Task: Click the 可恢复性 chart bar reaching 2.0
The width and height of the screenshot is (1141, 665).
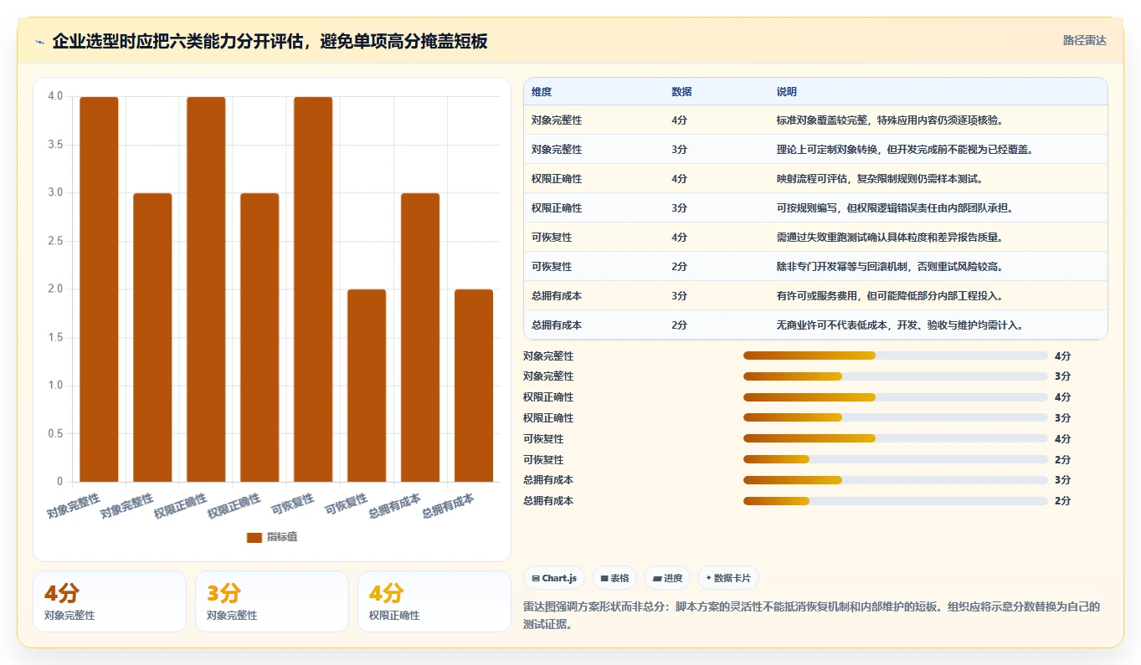Action: click(367, 386)
